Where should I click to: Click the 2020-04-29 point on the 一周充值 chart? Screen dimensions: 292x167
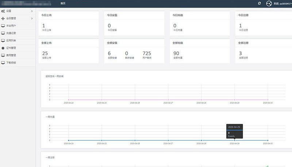(x=235, y=140)
